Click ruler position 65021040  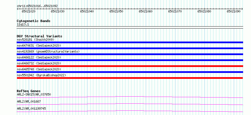(x=87, y=11)
